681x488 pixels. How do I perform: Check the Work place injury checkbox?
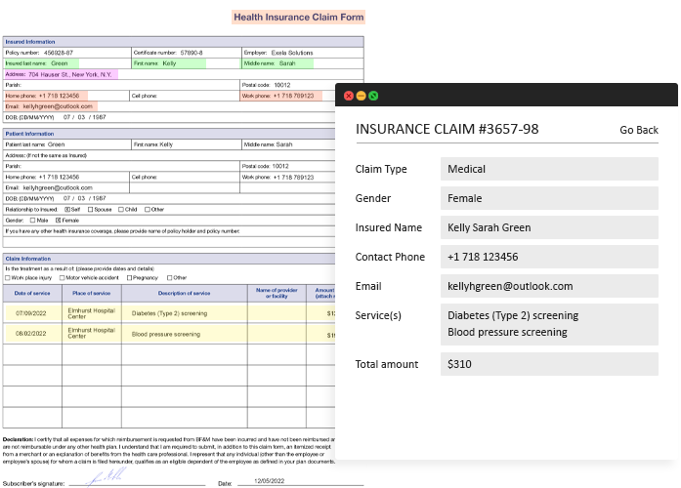[8, 277]
